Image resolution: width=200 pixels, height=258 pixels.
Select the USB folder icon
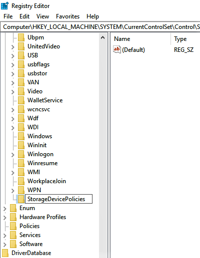pyautogui.click(x=21, y=55)
